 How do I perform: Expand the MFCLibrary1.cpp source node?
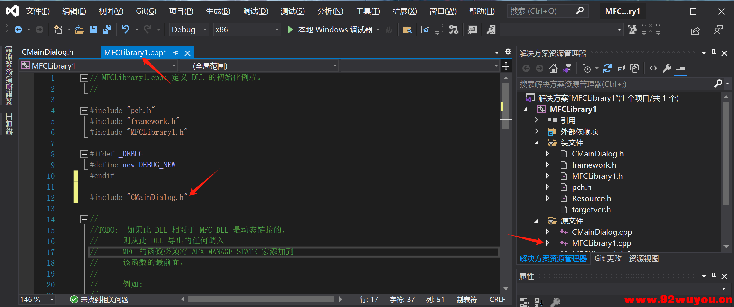tap(547, 243)
